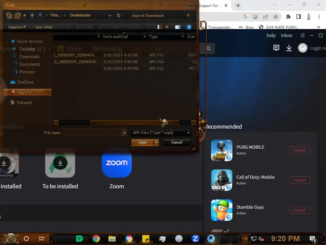This screenshot has width=326, height=245.
Task: Open the emulator downloads icon
Action: tap(289, 48)
